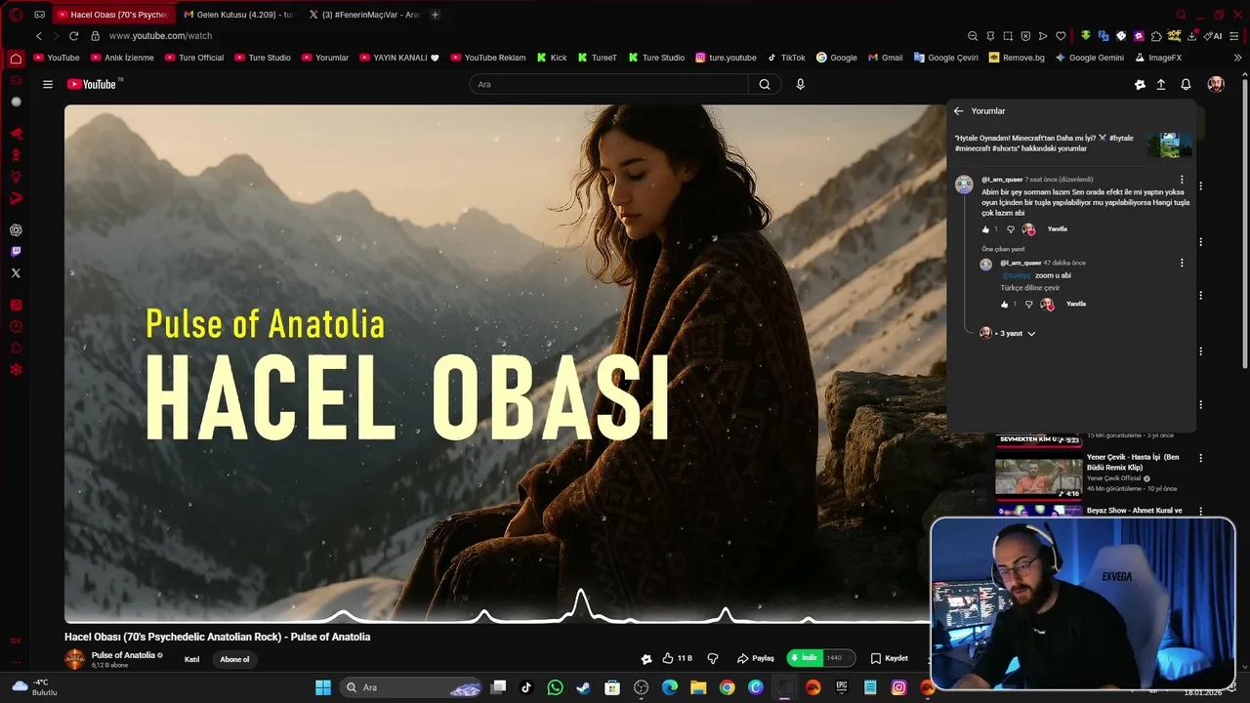Save video with Kaydet button
The width and height of the screenshot is (1250, 703).
890,658
